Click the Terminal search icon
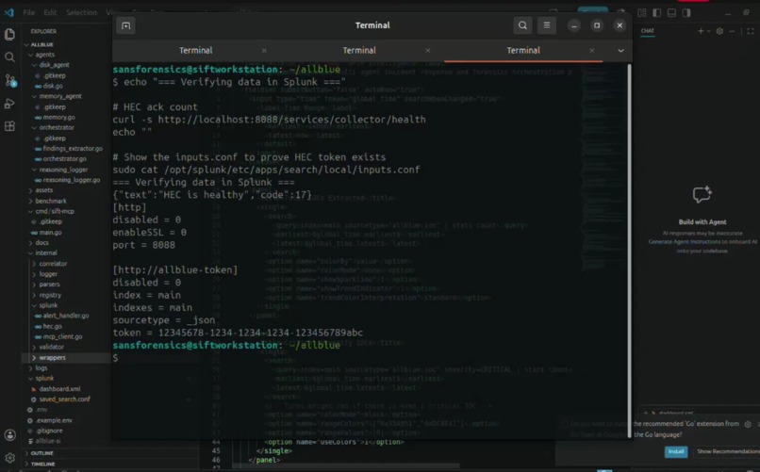760x472 pixels. pyautogui.click(x=522, y=25)
